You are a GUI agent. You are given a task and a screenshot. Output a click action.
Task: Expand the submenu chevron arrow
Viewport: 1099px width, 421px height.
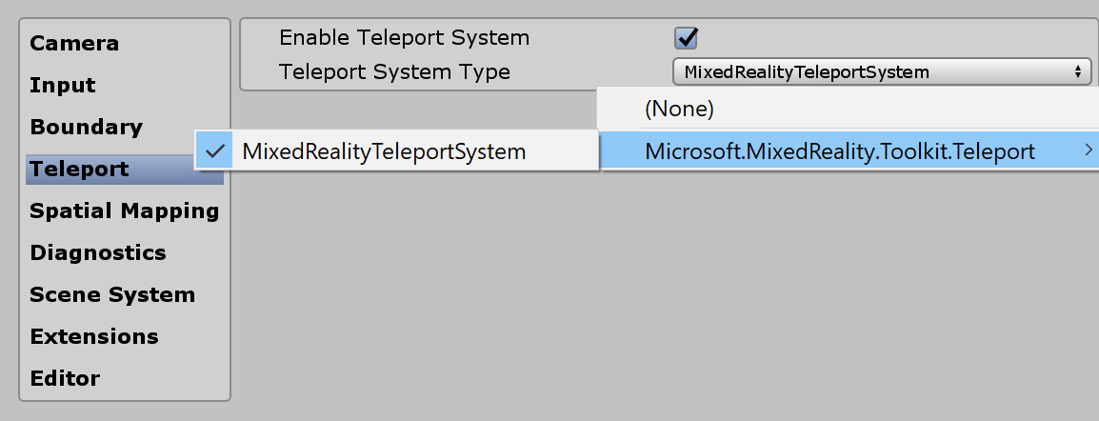pyautogui.click(x=1087, y=150)
